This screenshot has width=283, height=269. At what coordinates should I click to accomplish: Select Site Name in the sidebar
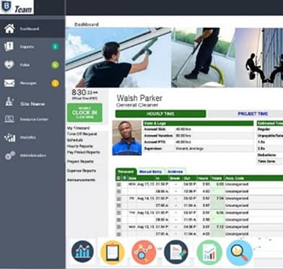click(32, 104)
